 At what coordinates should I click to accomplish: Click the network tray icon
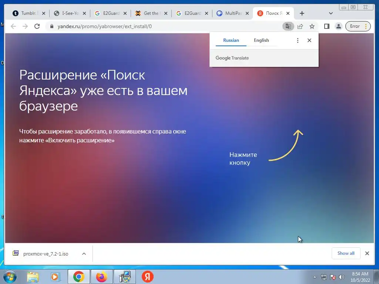pyautogui.click(x=323, y=277)
